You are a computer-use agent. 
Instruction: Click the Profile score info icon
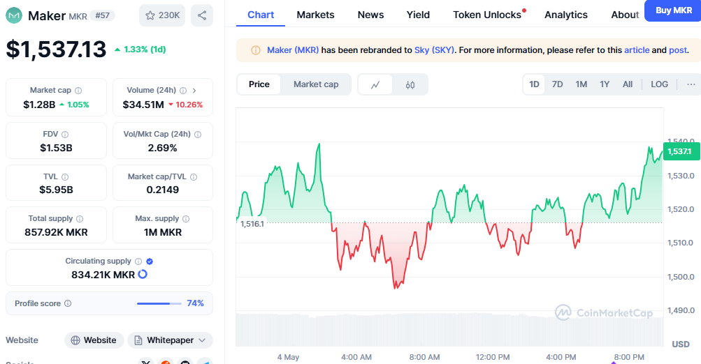(68, 303)
